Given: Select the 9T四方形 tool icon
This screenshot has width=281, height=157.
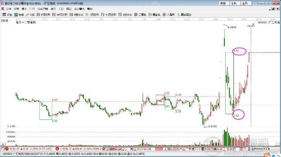Looking at the screenshot, I should tap(109, 15).
